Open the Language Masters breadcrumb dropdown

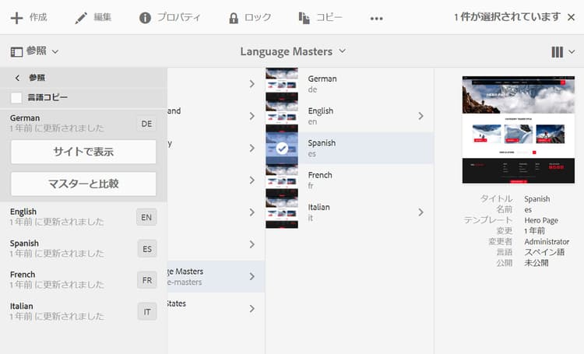(x=343, y=51)
